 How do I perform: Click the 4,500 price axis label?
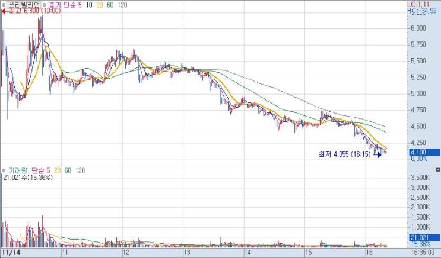(418, 126)
